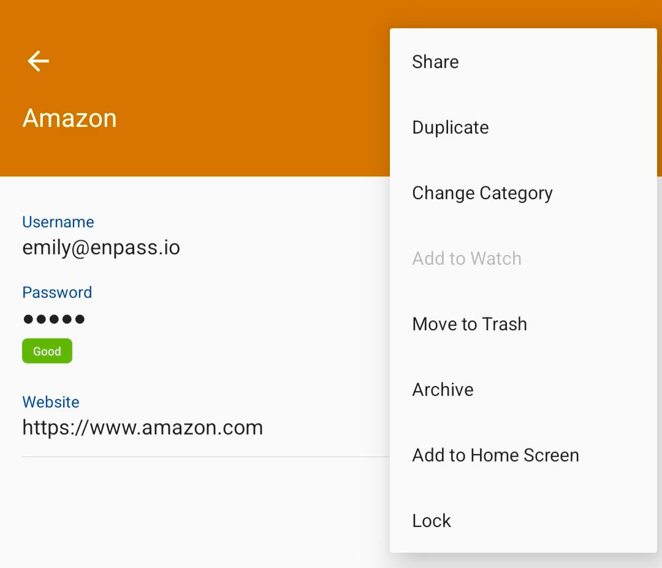Tap the masked password dots
662x568 pixels.
[54, 319]
